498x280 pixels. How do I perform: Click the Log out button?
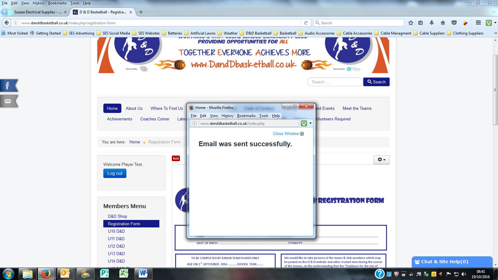click(115, 173)
